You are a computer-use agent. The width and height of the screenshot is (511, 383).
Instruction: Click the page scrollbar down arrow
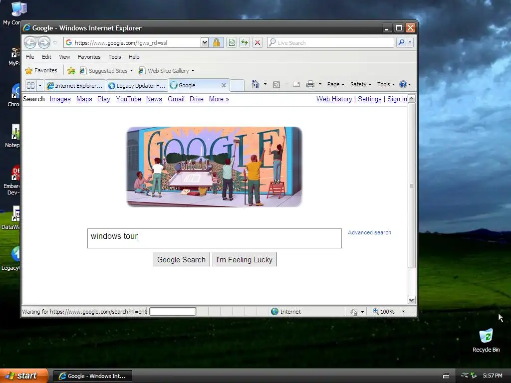tap(412, 300)
